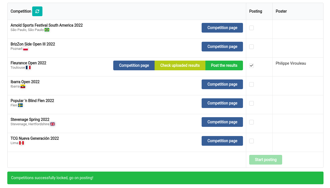
Task: Click the BrizZon Side Open III 2022 title
Action: coord(33,44)
